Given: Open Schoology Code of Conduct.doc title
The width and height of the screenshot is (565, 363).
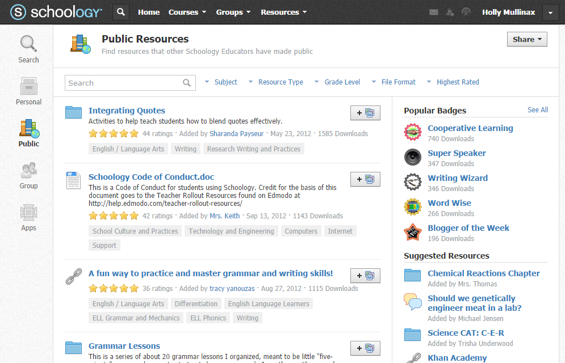Looking at the screenshot, I should [x=152, y=177].
